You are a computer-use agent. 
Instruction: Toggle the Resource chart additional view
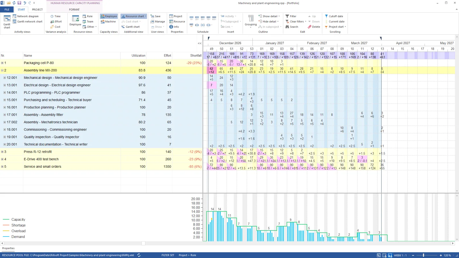pos(134,16)
